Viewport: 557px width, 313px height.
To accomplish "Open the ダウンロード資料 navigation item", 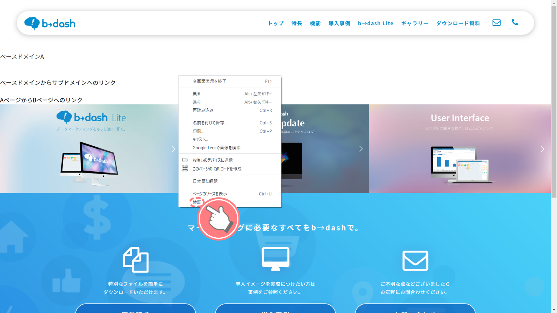I will [458, 23].
